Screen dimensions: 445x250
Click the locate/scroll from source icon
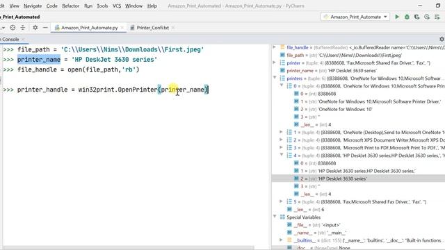click(13, 28)
